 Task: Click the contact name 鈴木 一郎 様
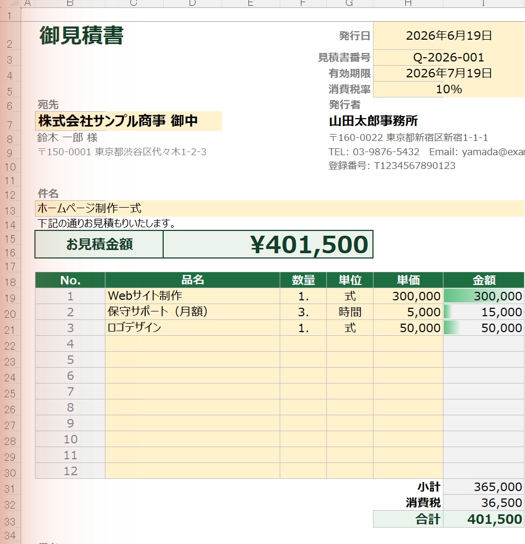pyautogui.click(x=67, y=137)
